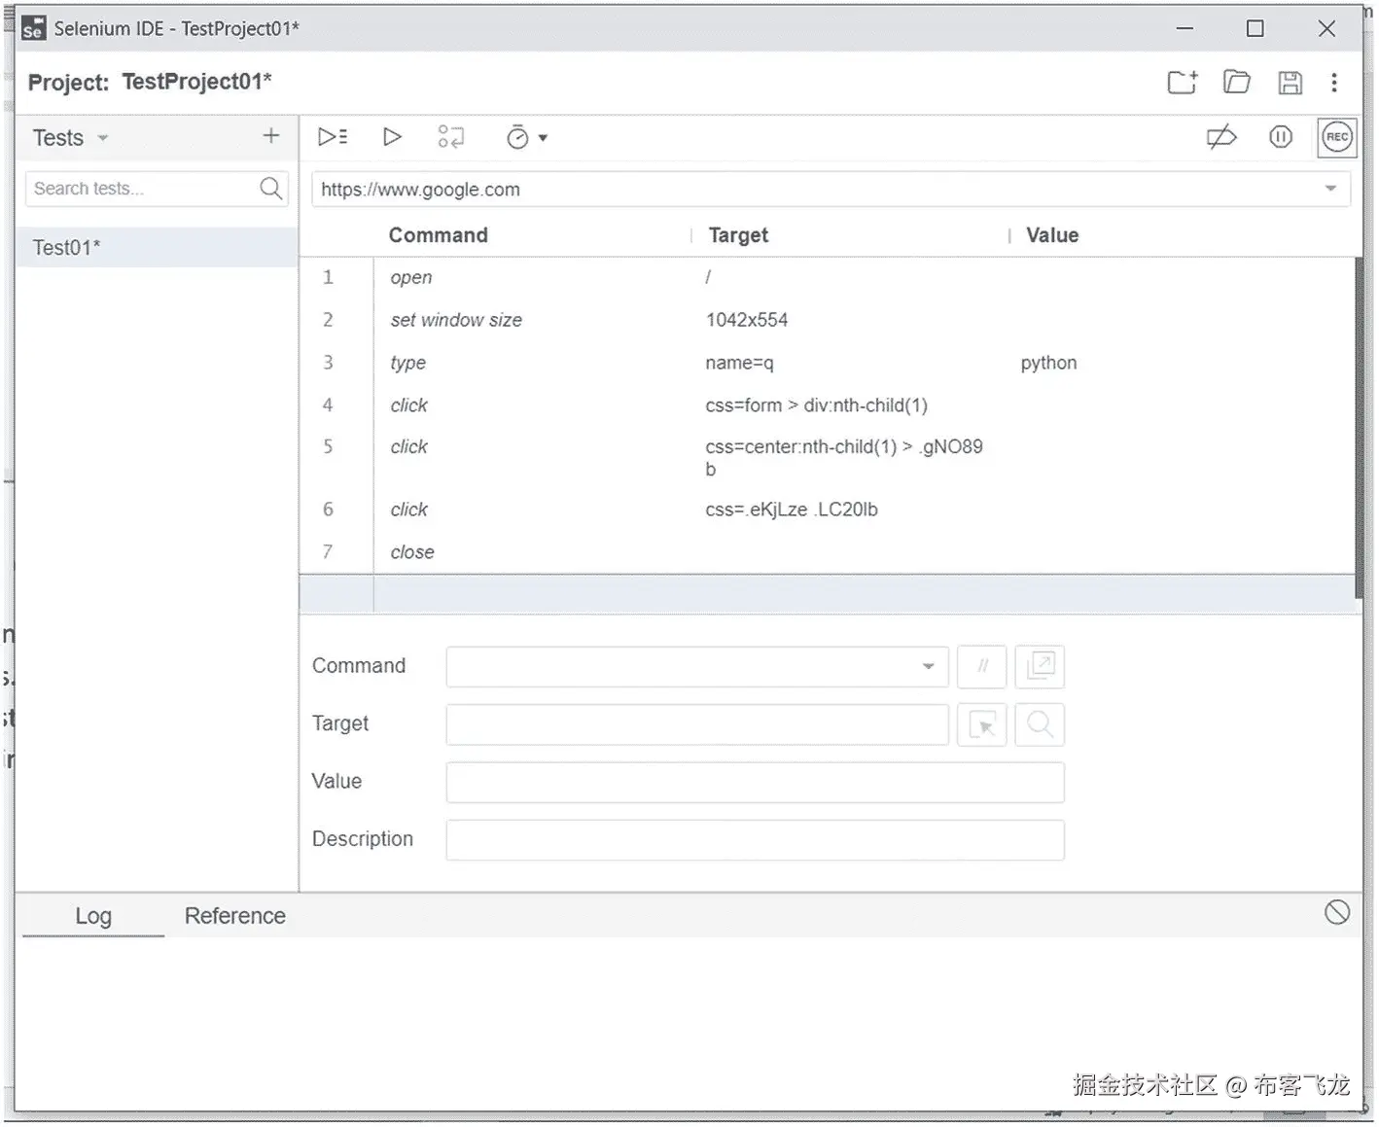Minimize the Selenium IDE window
The width and height of the screenshot is (1379, 1127).
(1185, 29)
